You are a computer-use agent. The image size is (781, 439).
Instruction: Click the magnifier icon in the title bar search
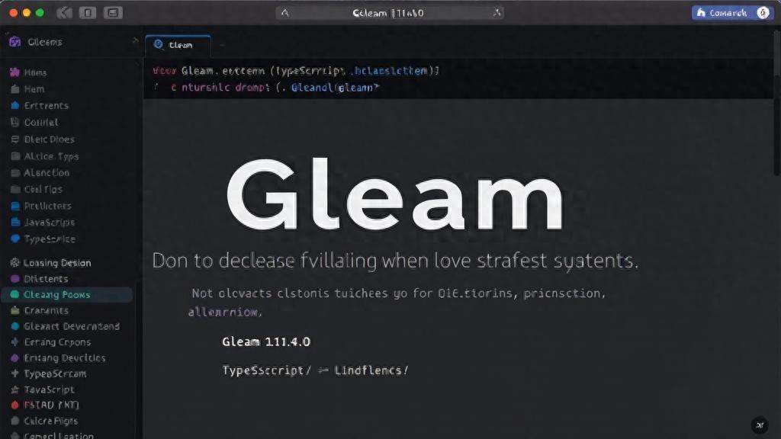click(x=285, y=13)
